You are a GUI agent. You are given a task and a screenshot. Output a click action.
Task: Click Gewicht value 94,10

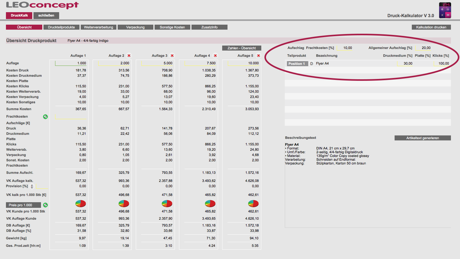coord(254,238)
